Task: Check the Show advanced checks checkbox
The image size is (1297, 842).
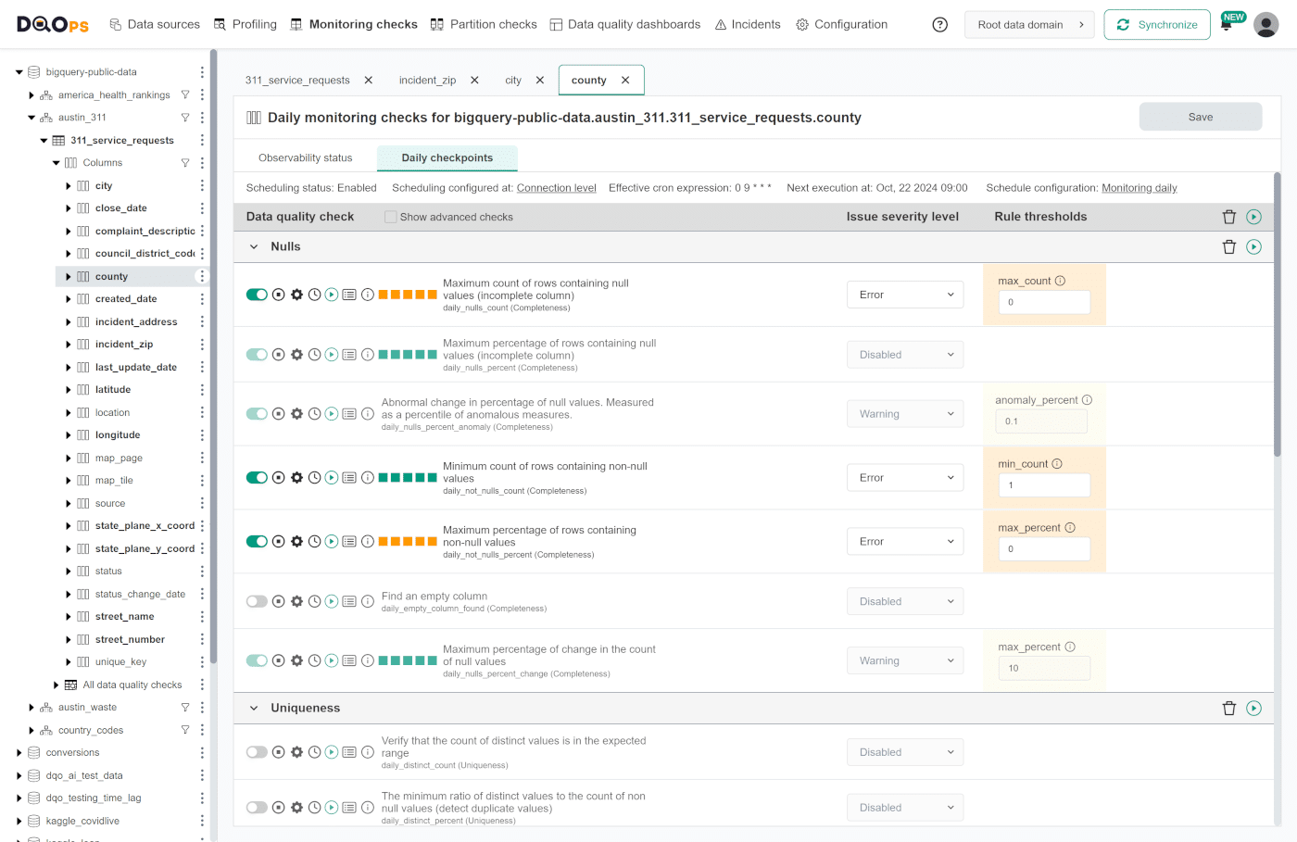Action: coord(391,216)
